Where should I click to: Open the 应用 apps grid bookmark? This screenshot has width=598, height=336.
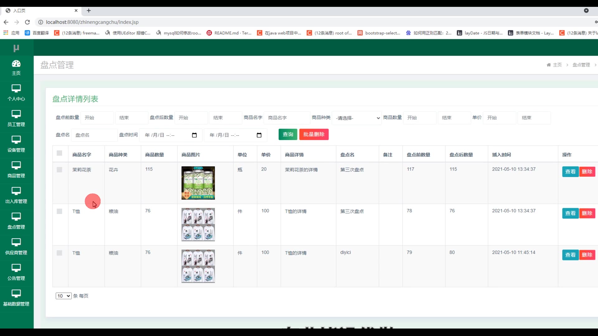11,33
